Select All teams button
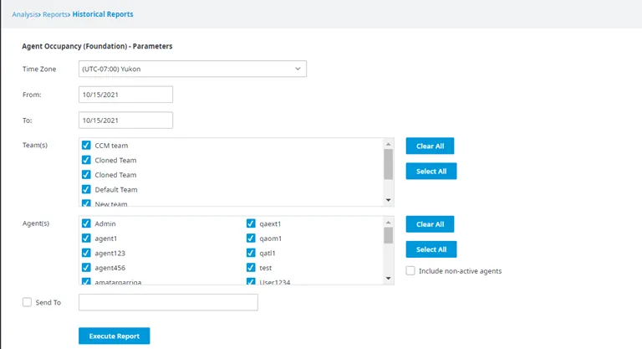This screenshot has width=642, height=349. [x=431, y=171]
